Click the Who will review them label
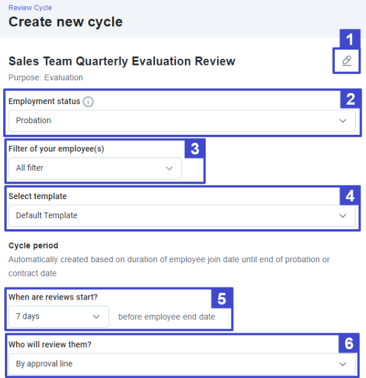 click(x=50, y=344)
